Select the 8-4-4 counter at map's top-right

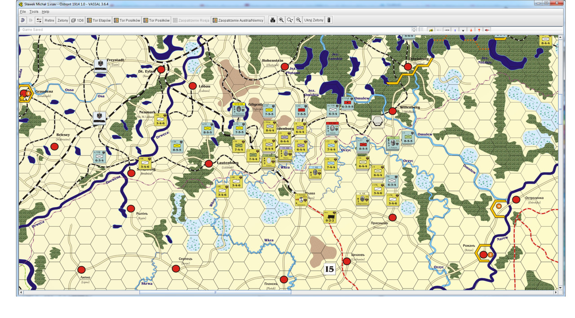pyautogui.click(x=545, y=40)
